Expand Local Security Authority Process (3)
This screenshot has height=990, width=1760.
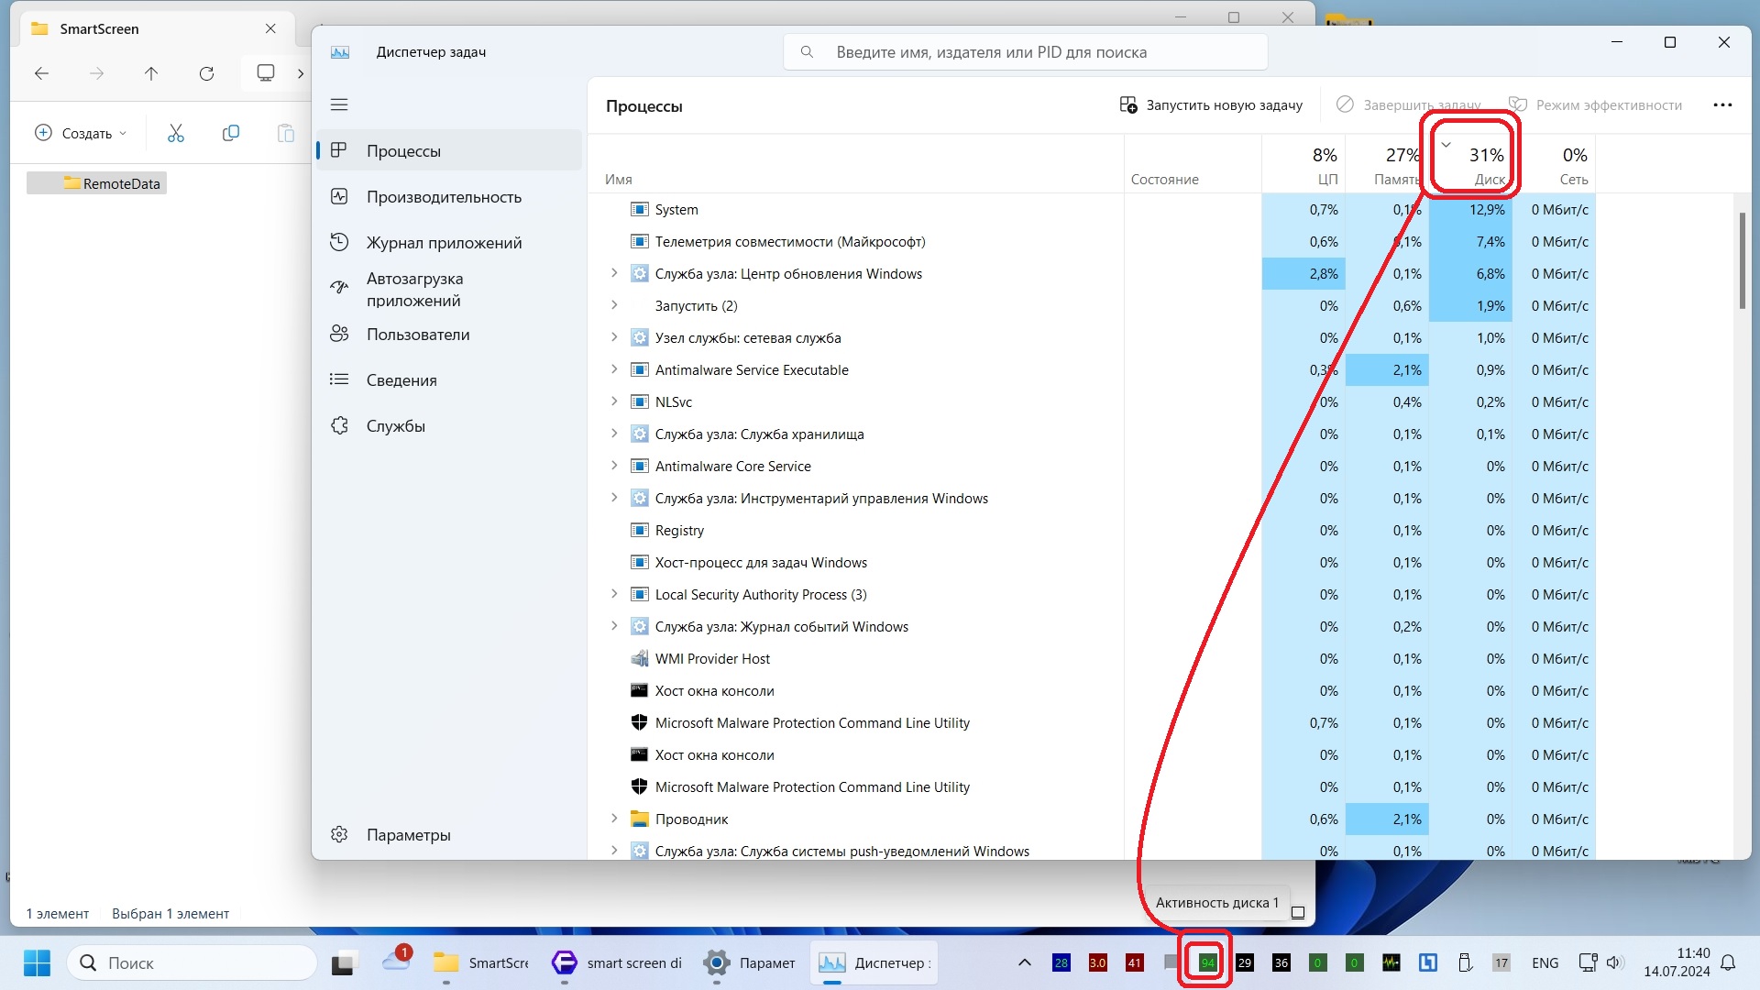[x=614, y=594]
